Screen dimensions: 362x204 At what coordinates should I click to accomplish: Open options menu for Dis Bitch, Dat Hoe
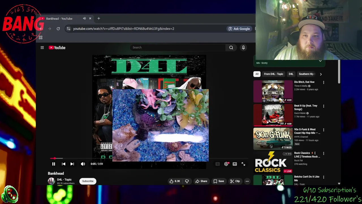coord(324,82)
